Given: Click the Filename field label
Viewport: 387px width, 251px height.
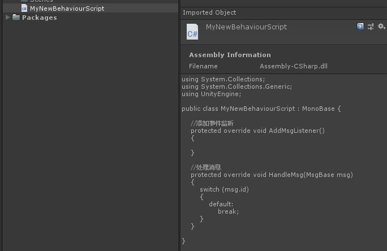Looking at the screenshot, I should coord(203,66).
